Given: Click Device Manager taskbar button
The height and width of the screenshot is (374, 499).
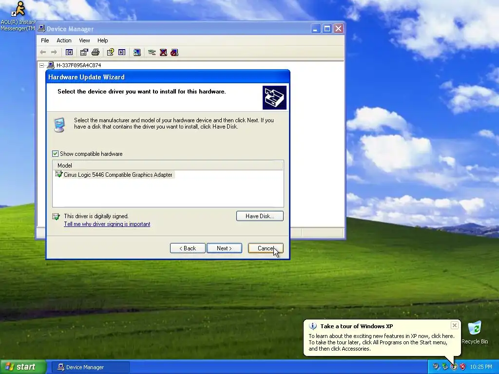Looking at the screenshot, I should pyautogui.click(x=90, y=367).
